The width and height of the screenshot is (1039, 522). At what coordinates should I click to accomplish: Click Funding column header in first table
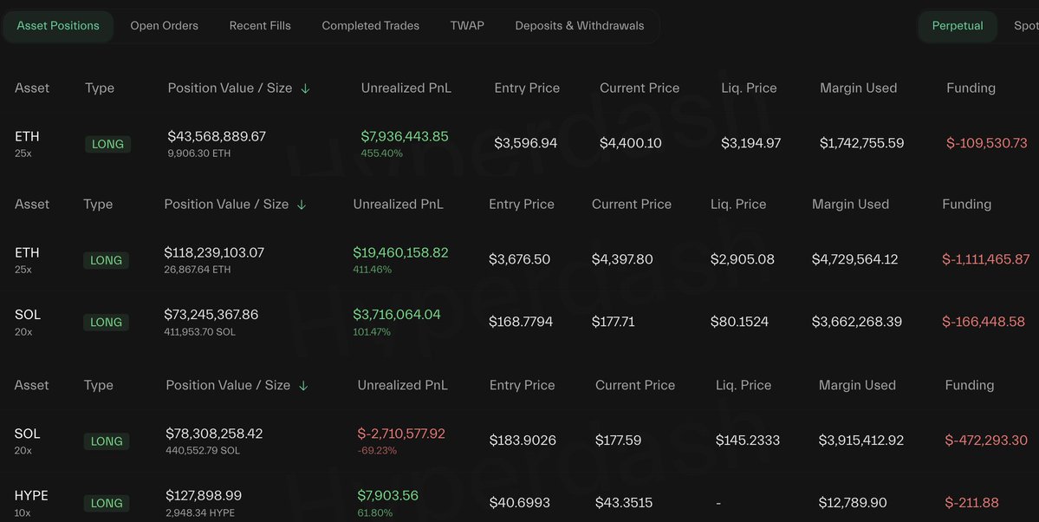[x=971, y=88]
